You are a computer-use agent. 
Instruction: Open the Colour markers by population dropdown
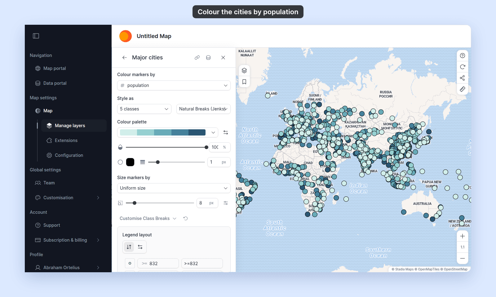174,85
